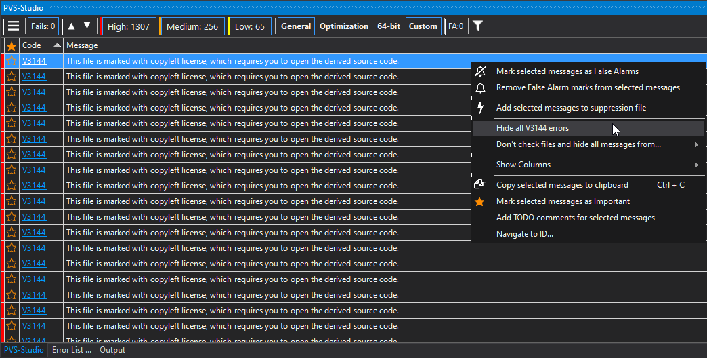
Task: Expand submenu arrow of Don't check files
Action: [x=697, y=144]
